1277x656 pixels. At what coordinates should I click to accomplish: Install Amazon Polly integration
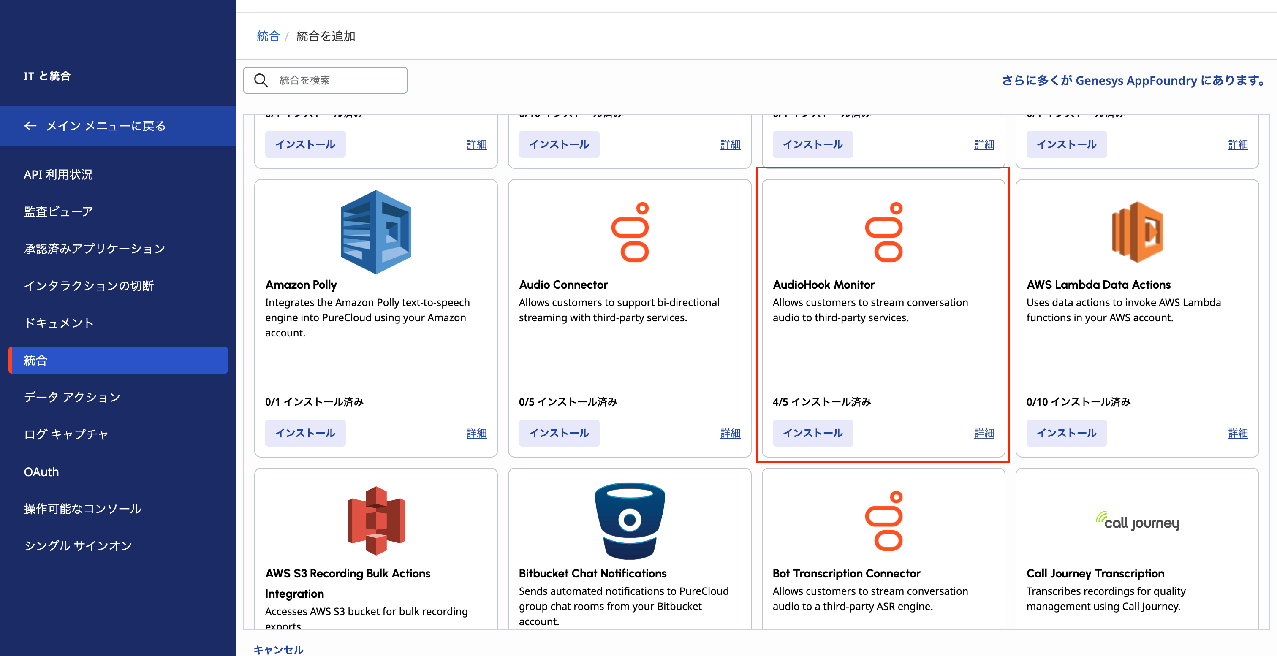pyautogui.click(x=305, y=433)
